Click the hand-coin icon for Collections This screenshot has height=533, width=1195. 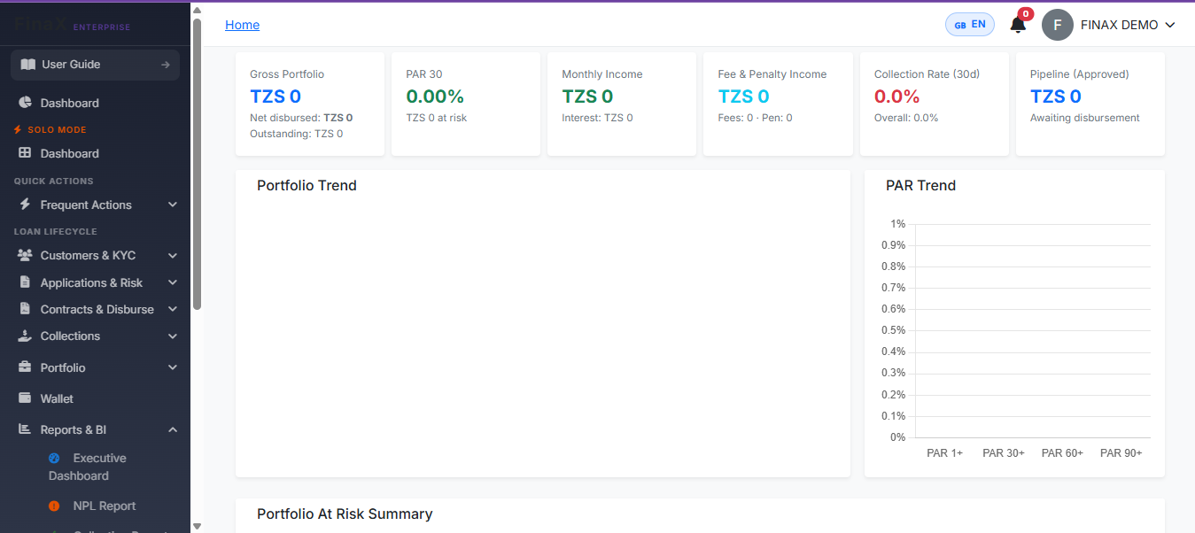(26, 336)
